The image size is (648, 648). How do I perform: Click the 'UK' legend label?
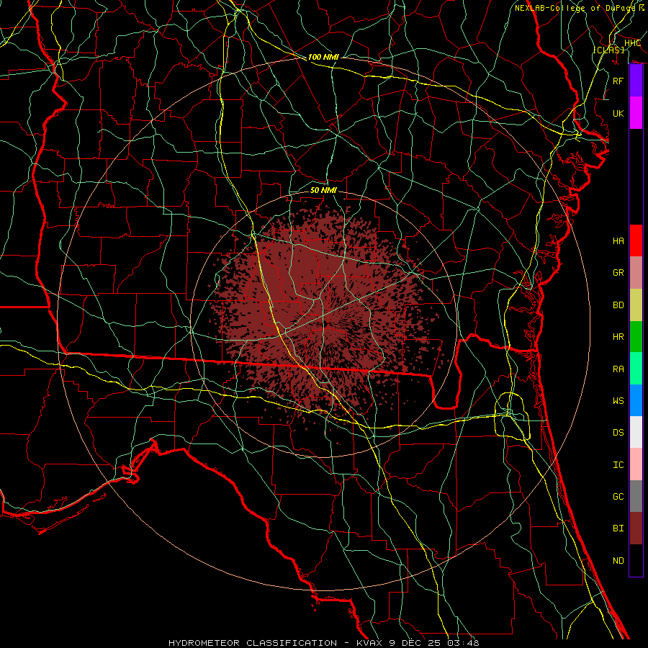pyautogui.click(x=618, y=113)
